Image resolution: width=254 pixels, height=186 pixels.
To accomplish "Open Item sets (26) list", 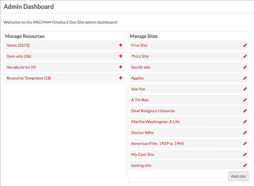I will (x=19, y=56).
